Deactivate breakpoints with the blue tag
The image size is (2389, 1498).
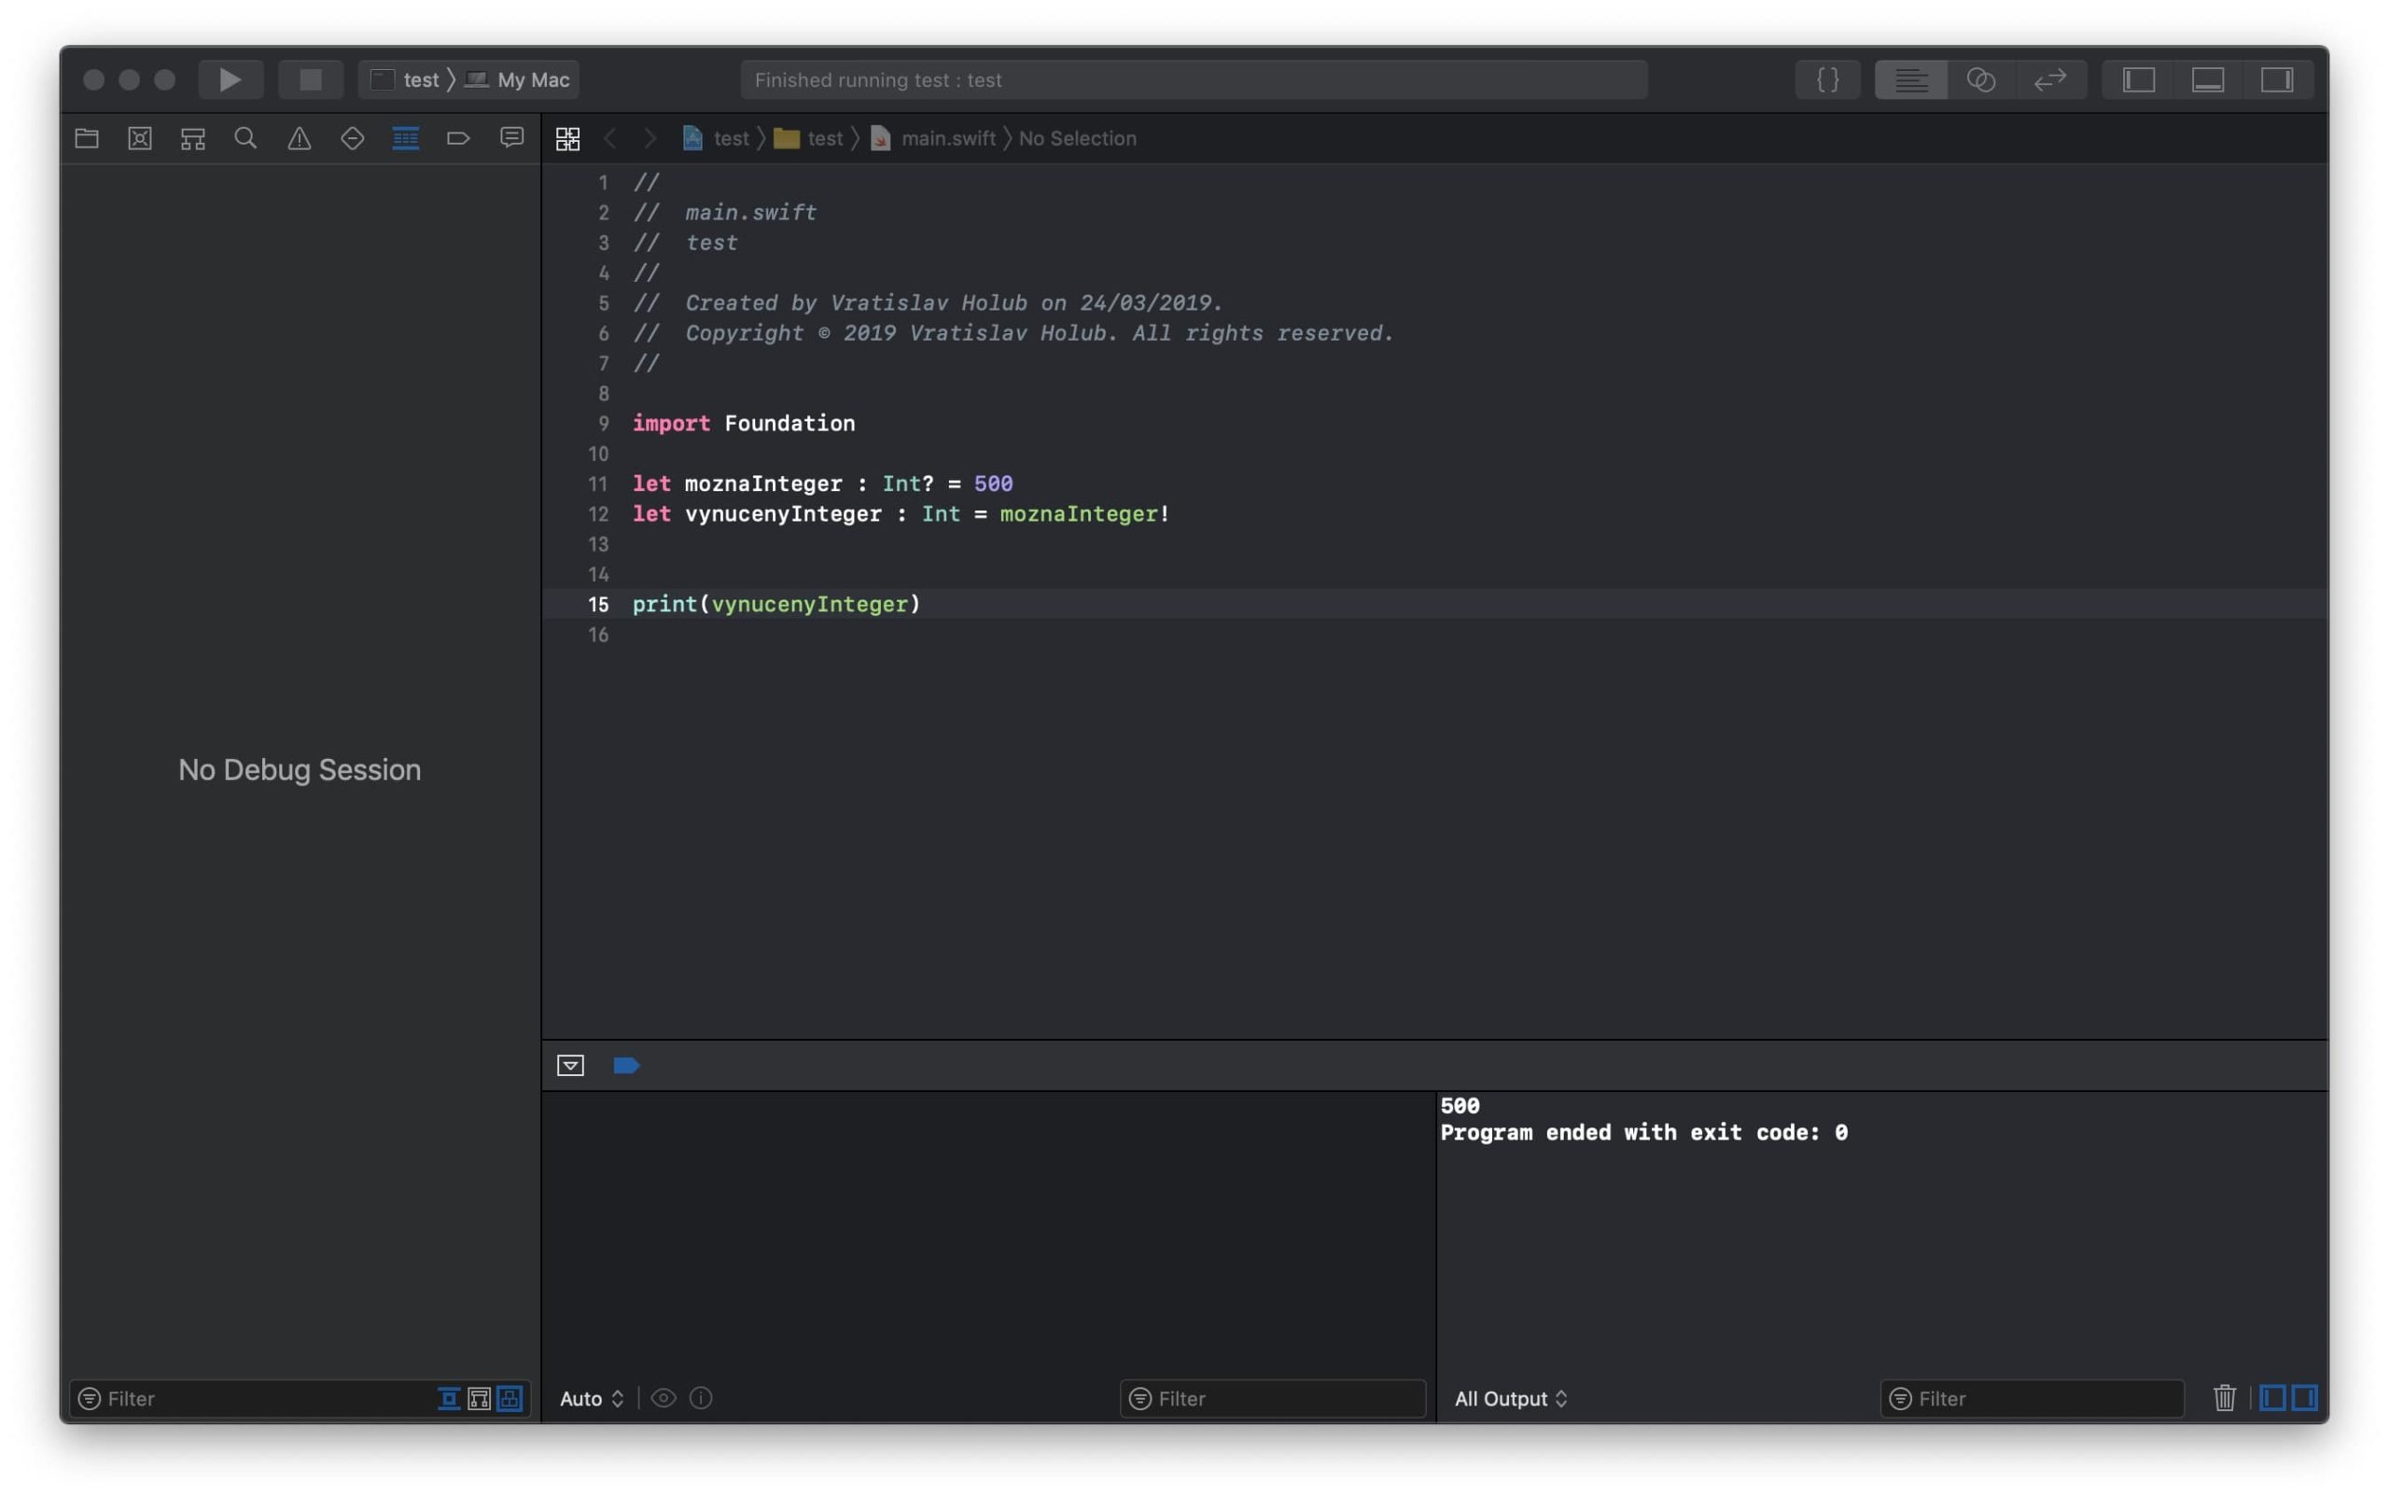pos(626,1065)
